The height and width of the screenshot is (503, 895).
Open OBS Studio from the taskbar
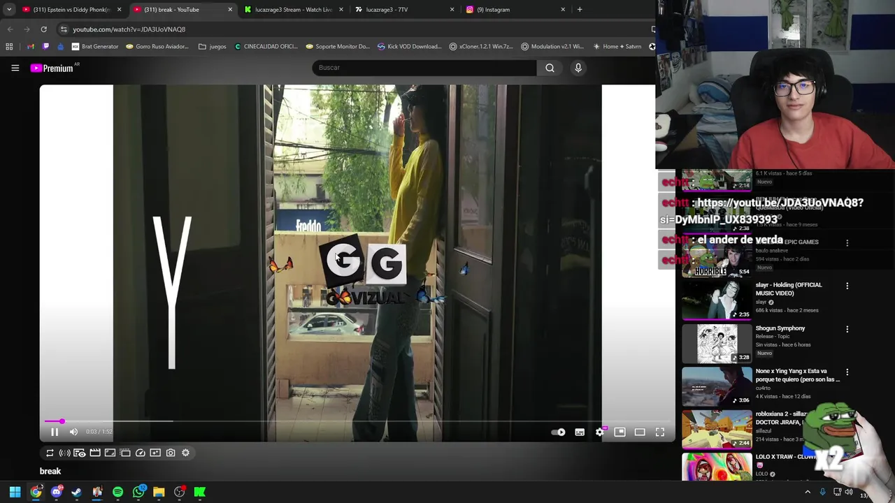[179, 493]
